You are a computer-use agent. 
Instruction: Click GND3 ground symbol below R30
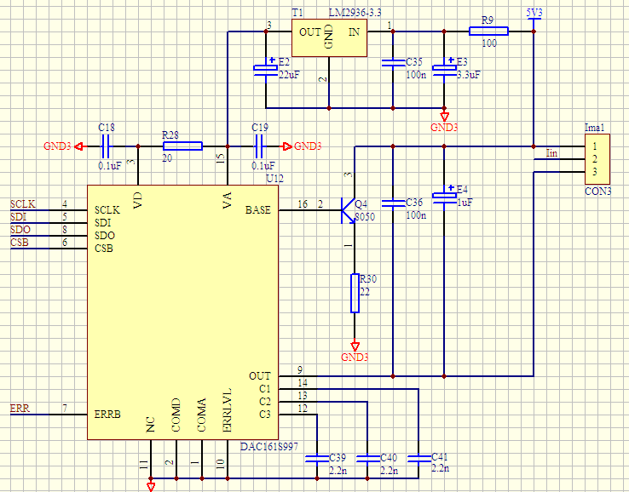[x=355, y=346]
